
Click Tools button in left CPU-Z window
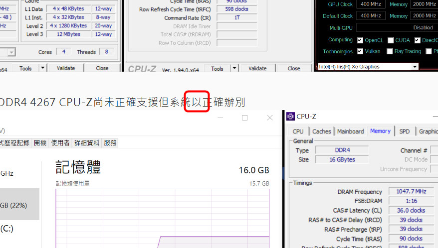25,68
